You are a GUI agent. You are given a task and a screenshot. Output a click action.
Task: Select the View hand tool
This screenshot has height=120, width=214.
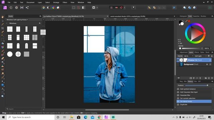pos(3,17)
